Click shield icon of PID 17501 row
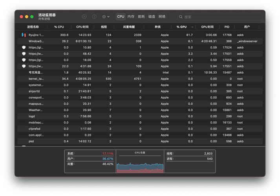The height and width of the screenshot is (196, 280). click(x=24, y=54)
